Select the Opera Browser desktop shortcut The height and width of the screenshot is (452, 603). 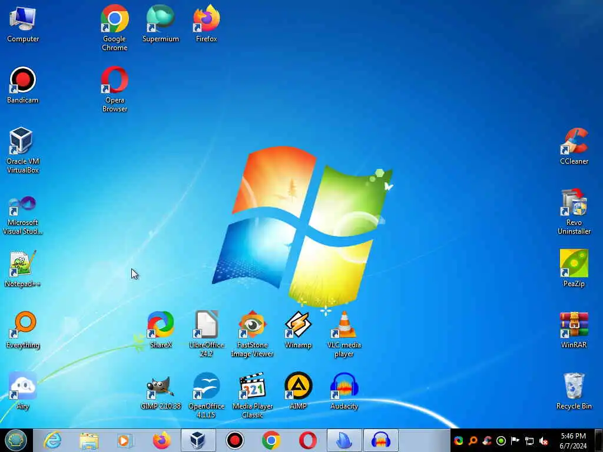pyautogui.click(x=115, y=89)
